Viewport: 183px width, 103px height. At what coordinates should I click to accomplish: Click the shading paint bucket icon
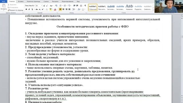79,9
